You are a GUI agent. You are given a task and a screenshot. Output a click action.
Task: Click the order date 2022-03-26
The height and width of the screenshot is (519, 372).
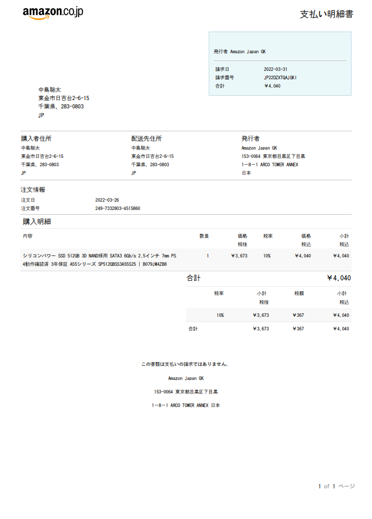pos(107,200)
